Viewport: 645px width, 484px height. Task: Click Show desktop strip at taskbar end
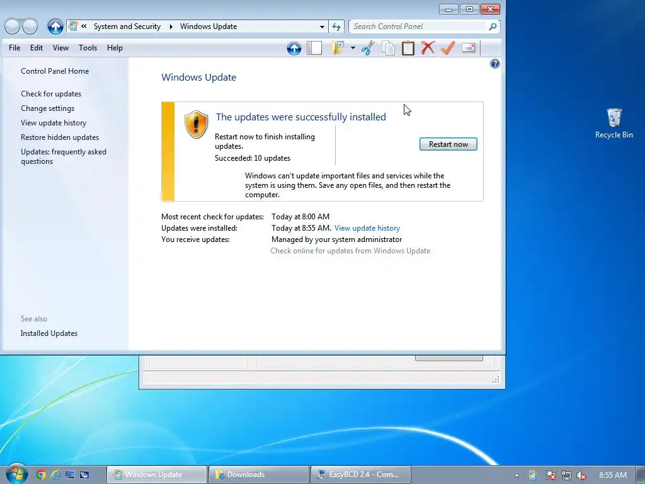(641, 475)
